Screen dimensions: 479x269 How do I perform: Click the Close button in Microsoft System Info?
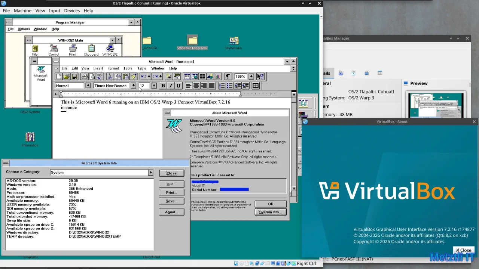[x=171, y=173]
